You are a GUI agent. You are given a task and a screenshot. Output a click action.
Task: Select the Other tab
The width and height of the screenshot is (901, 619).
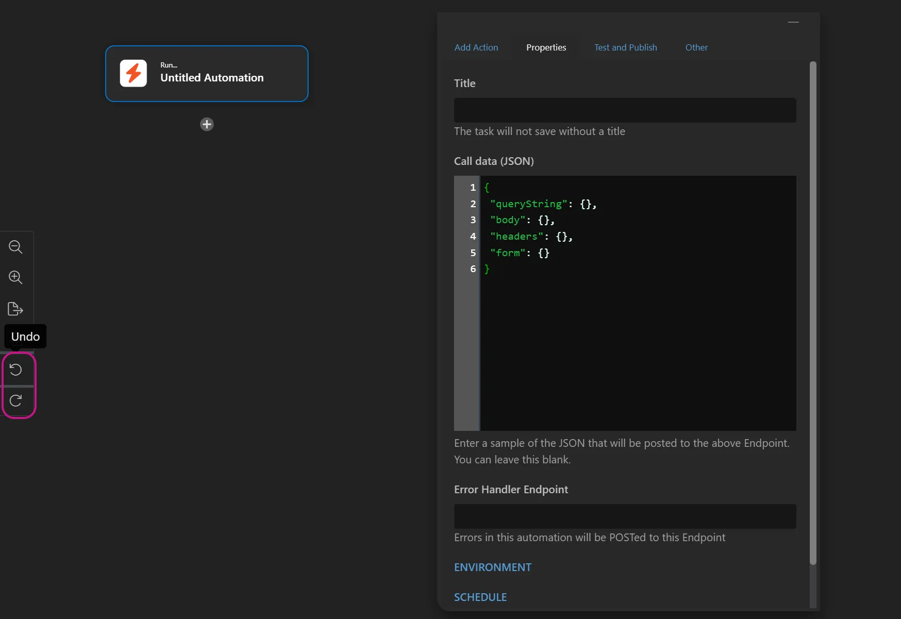(x=696, y=47)
